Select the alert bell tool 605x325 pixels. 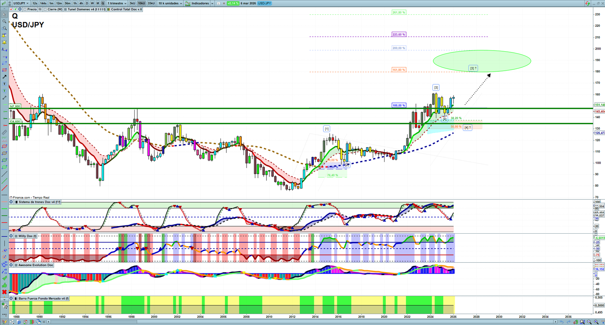point(4,42)
